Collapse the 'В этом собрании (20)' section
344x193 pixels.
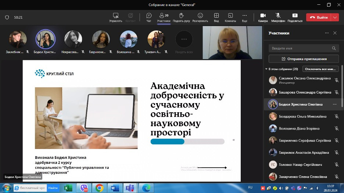(266, 69)
